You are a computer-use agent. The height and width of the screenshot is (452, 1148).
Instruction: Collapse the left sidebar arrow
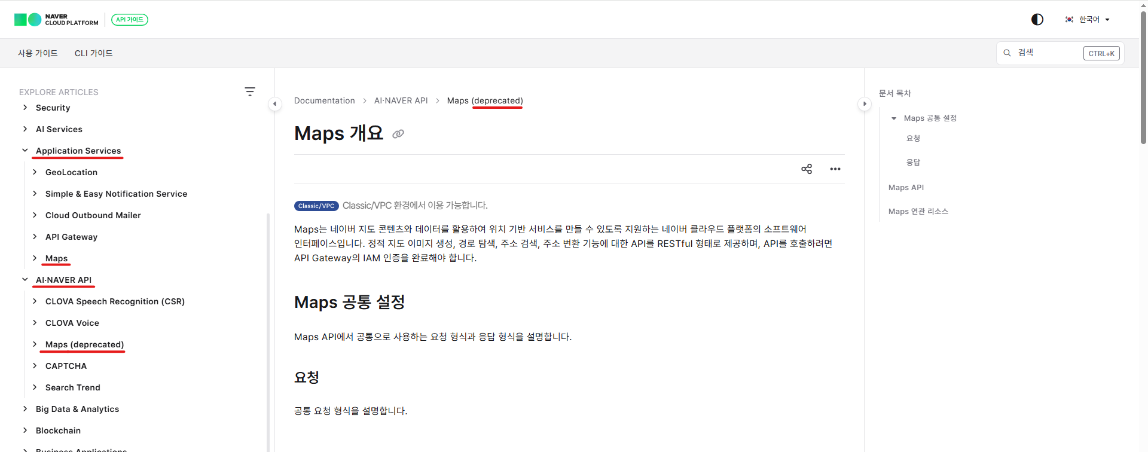(x=274, y=104)
